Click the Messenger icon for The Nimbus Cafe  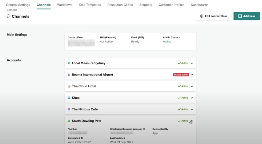point(69,109)
